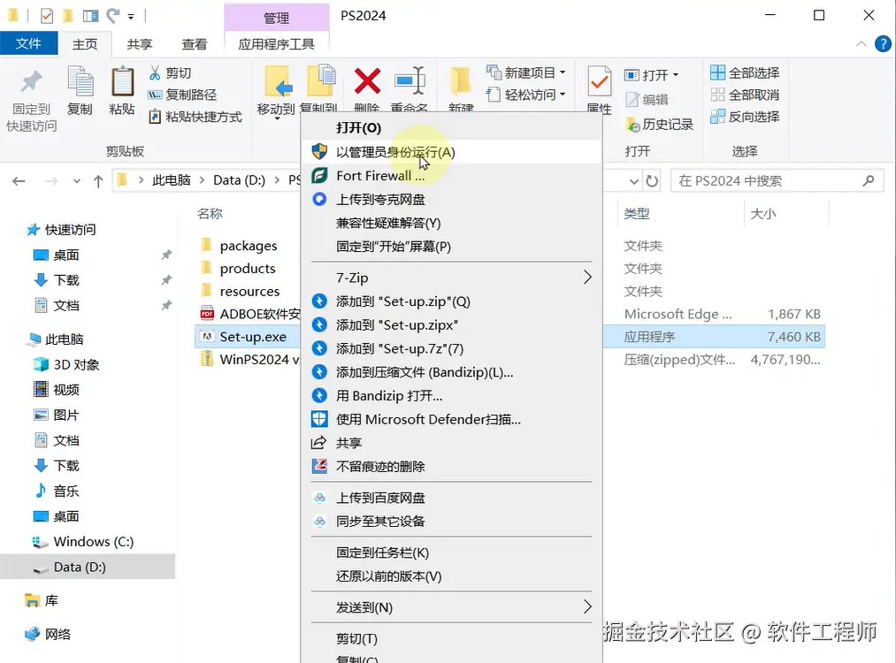
Task: Open compatibility troubleshooting (兼容性疑难解答)
Action: (x=451, y=223)
